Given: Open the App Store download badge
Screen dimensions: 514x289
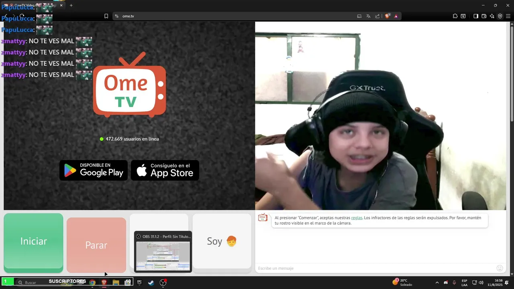Looking at the screenshot, I should point(165,170).
